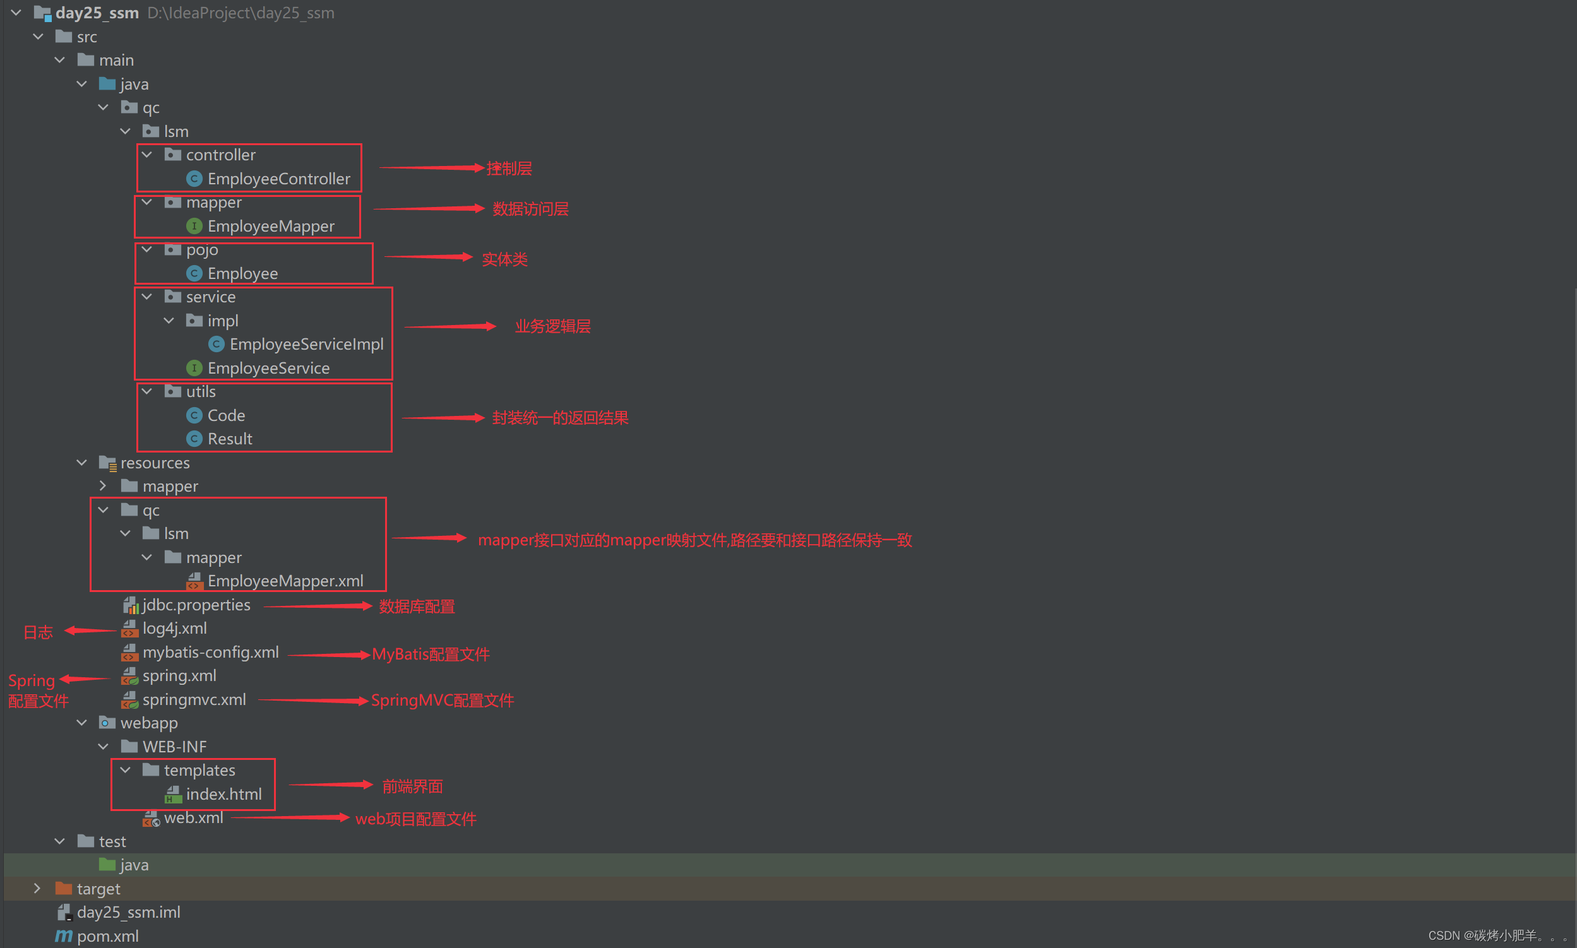Select mybatis-config.xml file
The height and width of the screenshot is (948, 1577).
pyautogui.click(x=211, y=652)
